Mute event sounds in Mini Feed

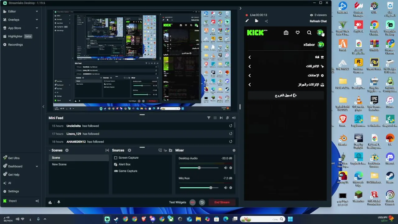point(228,118)
